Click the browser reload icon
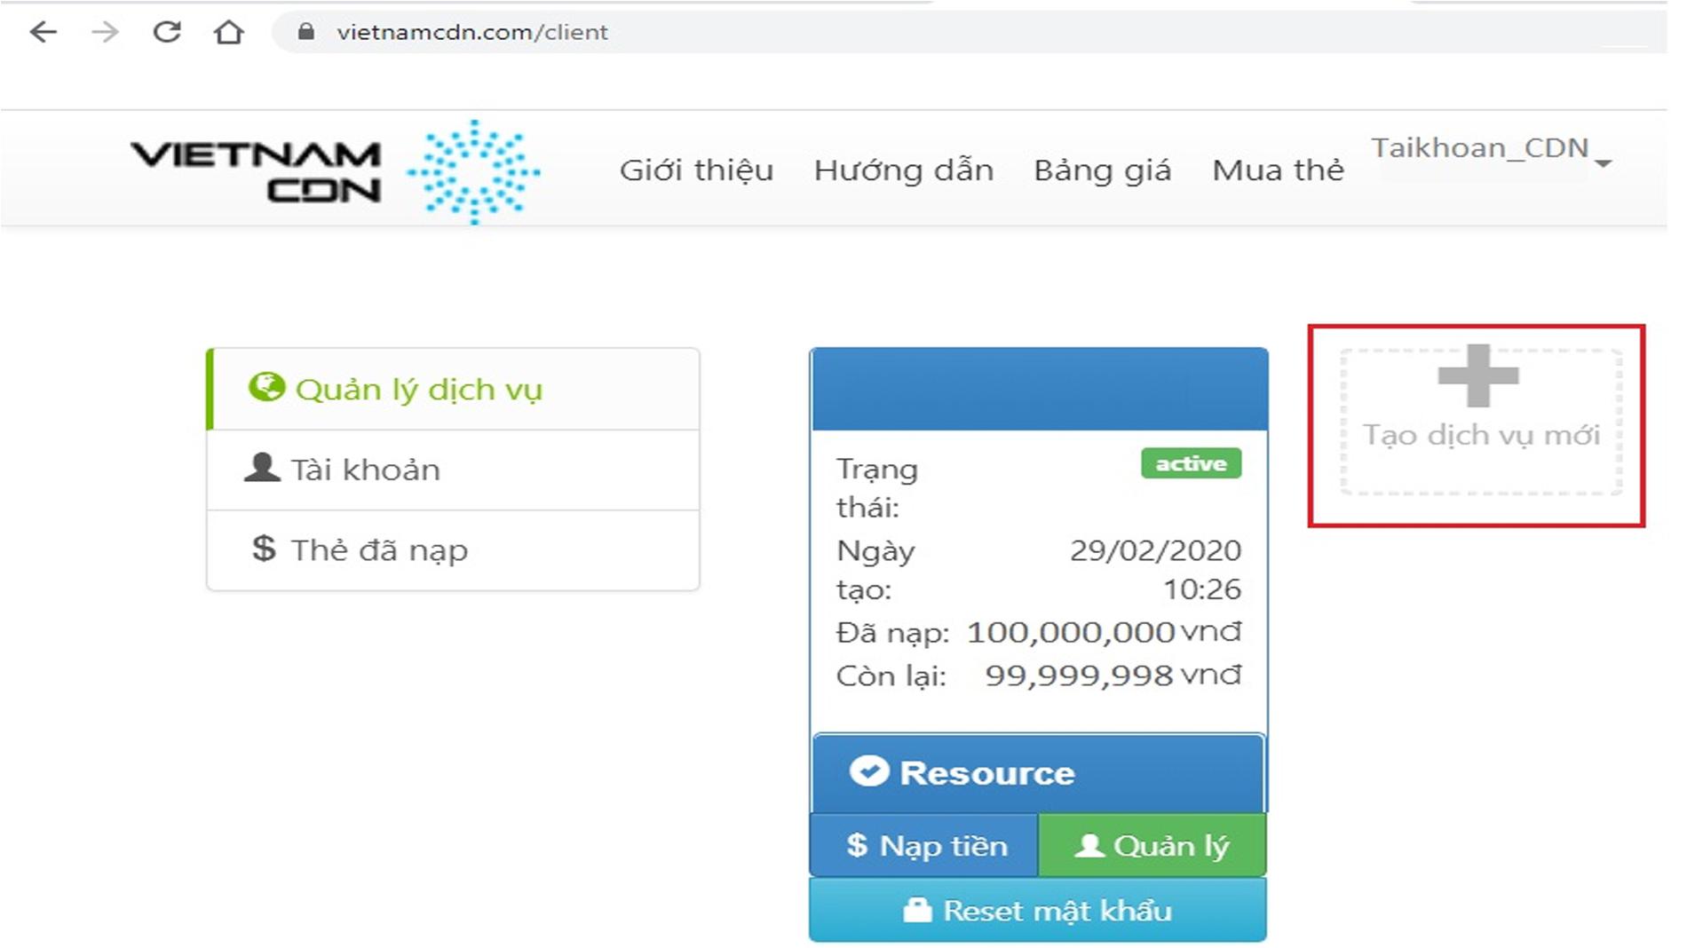Image resolution: width=1687 pixels, height=948 pixels. coord(166,31)
